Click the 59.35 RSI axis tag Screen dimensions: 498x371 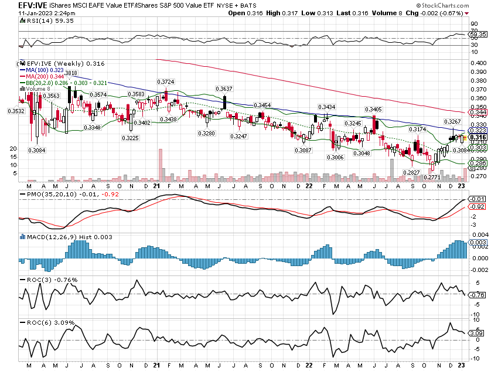[x=478, y=35]
